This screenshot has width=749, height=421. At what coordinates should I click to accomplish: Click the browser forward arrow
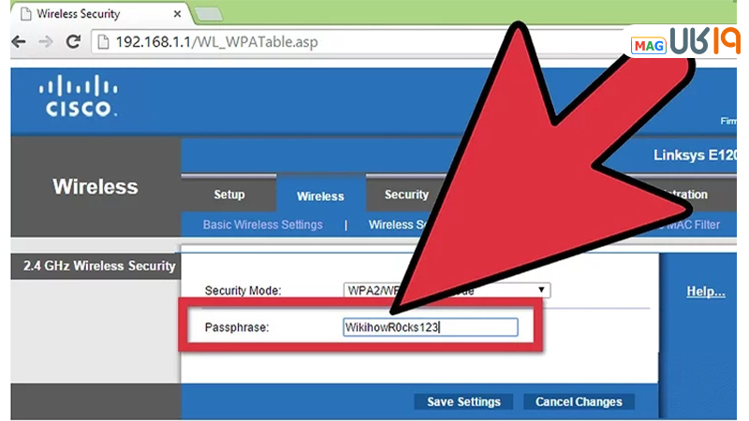[44, 43]
